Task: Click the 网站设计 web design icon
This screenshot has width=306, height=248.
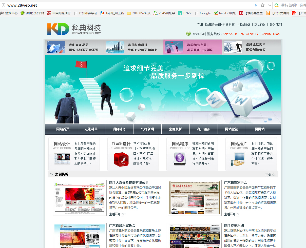Action: [x=62, y=159]
